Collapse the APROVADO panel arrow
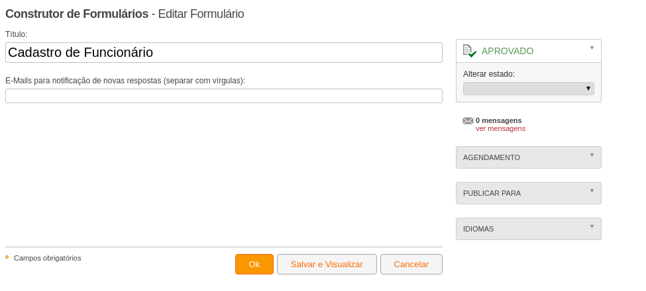 pos(592,48)
